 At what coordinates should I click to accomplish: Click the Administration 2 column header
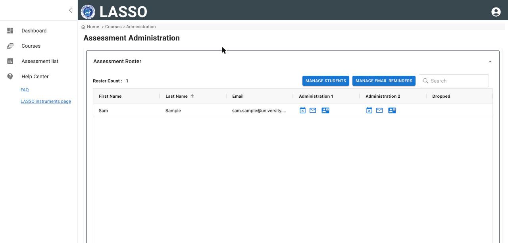point(383,96)
